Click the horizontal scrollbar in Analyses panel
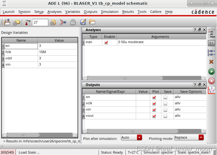The image size is (217, 155). pos(125,78)
